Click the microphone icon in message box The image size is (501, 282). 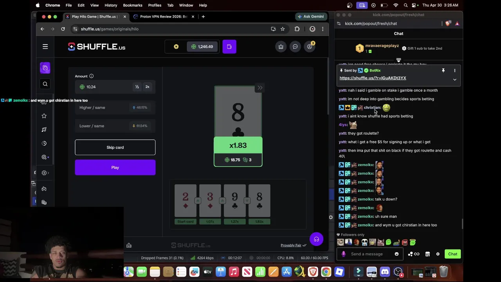[344, 254]
